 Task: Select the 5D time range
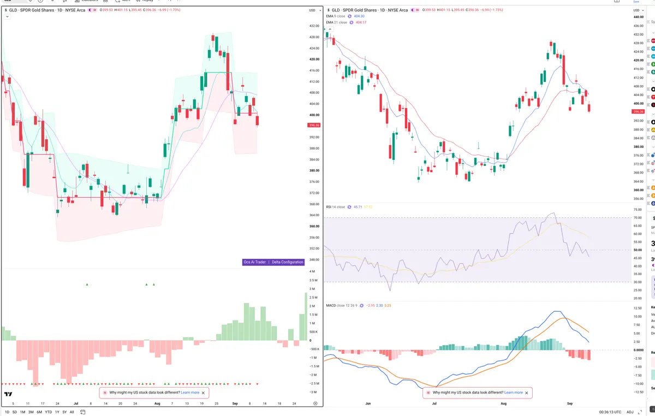15,412
